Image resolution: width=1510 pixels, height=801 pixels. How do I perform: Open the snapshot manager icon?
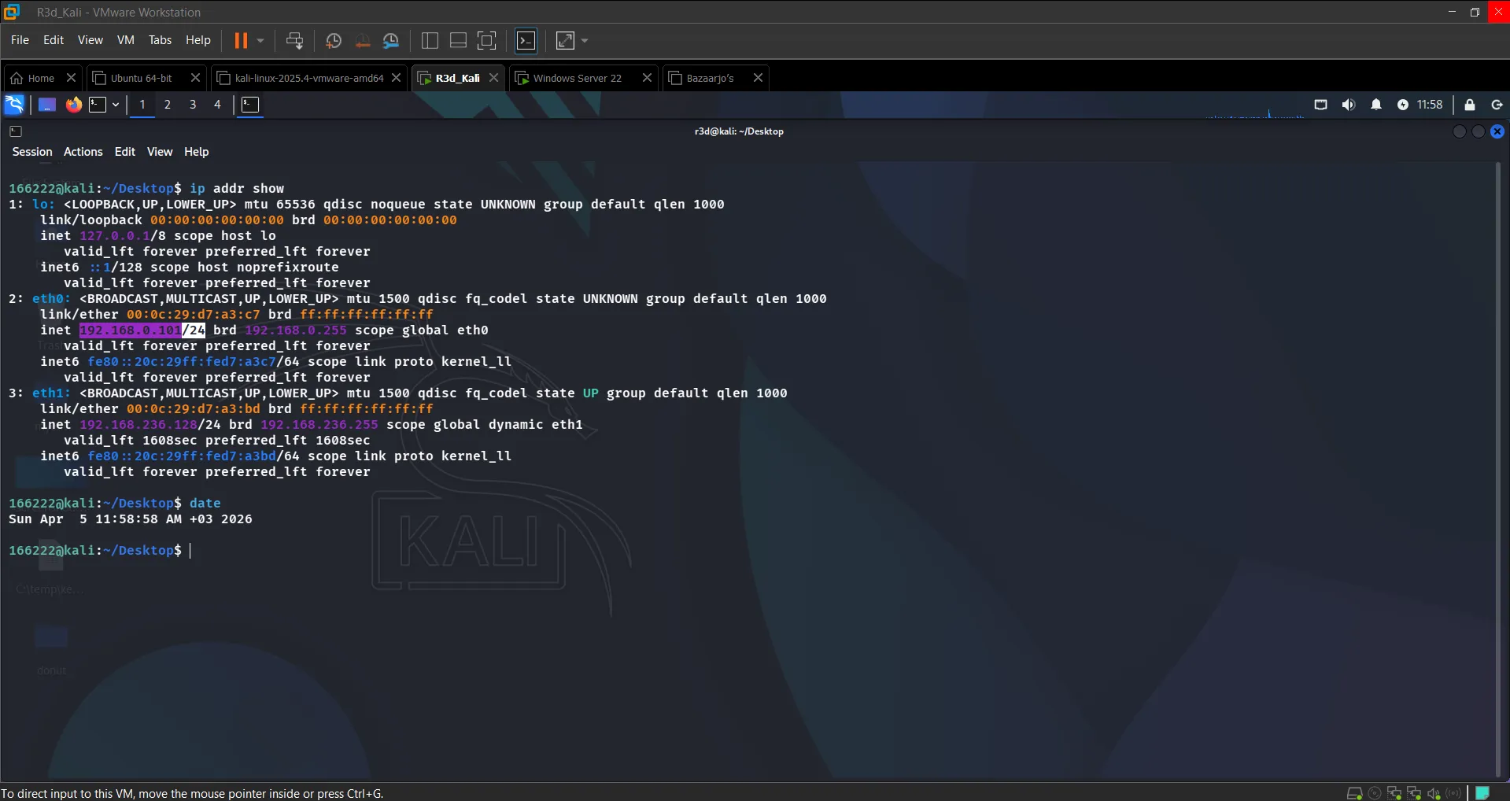(x=391, y=40)
